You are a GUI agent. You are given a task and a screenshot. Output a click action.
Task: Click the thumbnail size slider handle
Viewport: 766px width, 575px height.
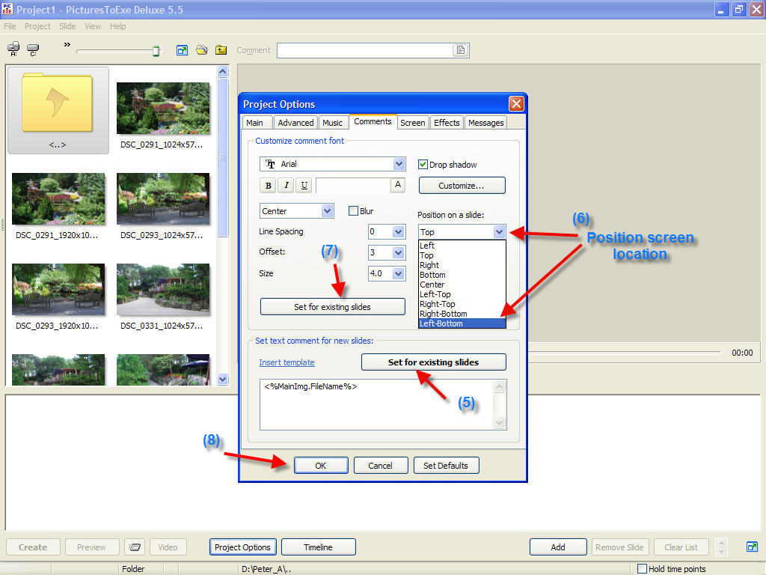point(156,51)
